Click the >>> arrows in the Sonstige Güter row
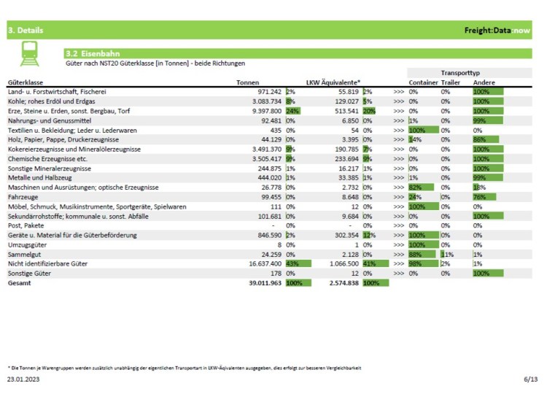The image size is (547, 410). (398, 273)
